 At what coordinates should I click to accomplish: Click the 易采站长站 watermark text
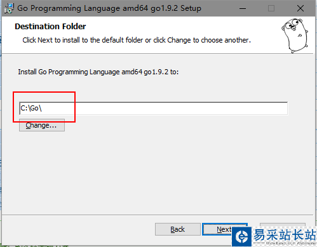pyautogui.click(x=285, y=235)
